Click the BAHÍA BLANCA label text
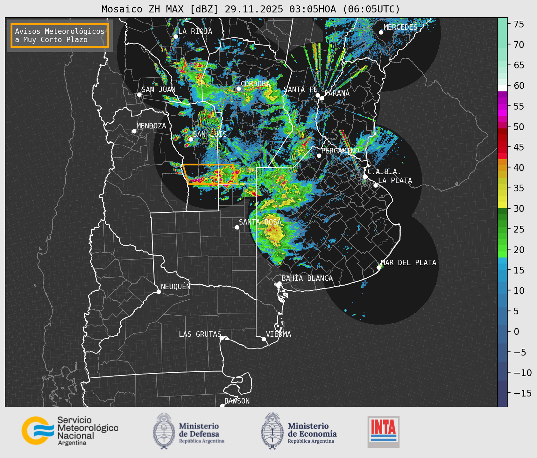537x458 pixels. click(307, 278)
